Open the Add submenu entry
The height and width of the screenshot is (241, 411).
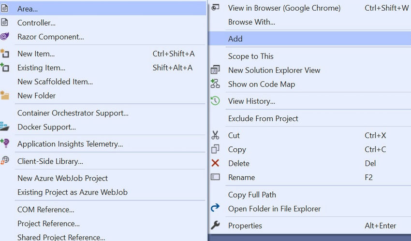(309, 39)
